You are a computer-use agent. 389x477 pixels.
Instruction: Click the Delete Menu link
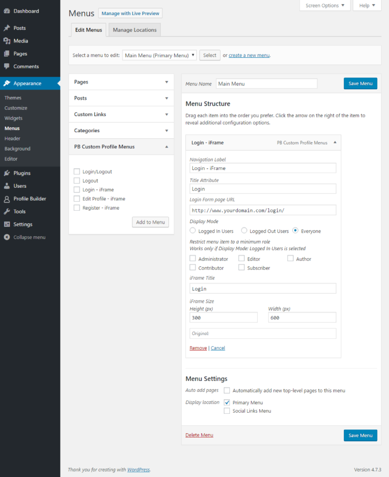coord(199,435)
